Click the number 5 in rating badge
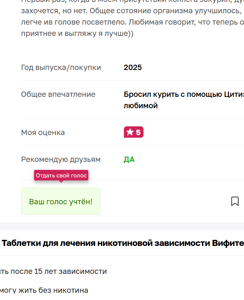The image size is (244, 300). click(138, 132)
